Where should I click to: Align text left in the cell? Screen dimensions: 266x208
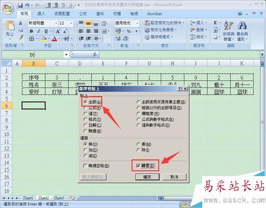[81, 31]
